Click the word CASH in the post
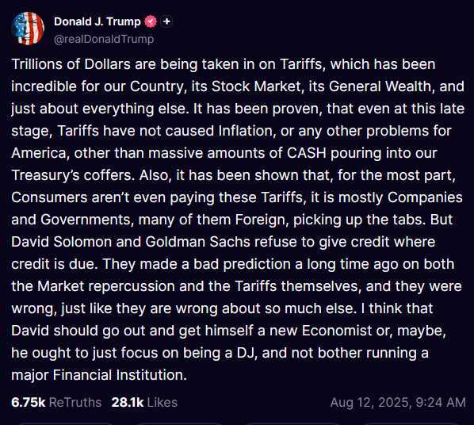Screen dimensions: 474x425 pos(307,153)
